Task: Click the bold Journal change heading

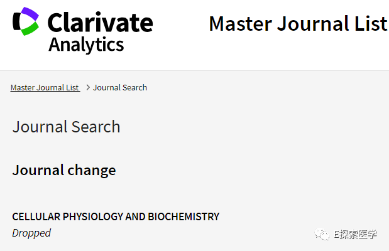Action: [64, 170]
